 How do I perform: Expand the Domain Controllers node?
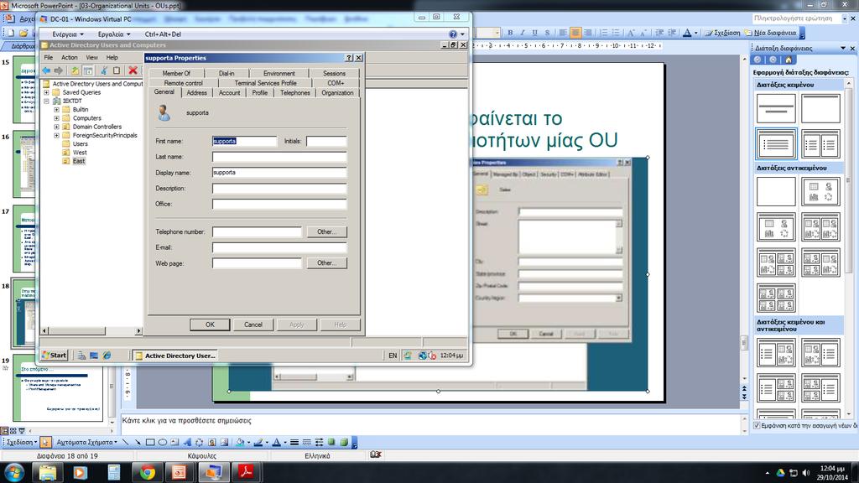tap(56, 127)
